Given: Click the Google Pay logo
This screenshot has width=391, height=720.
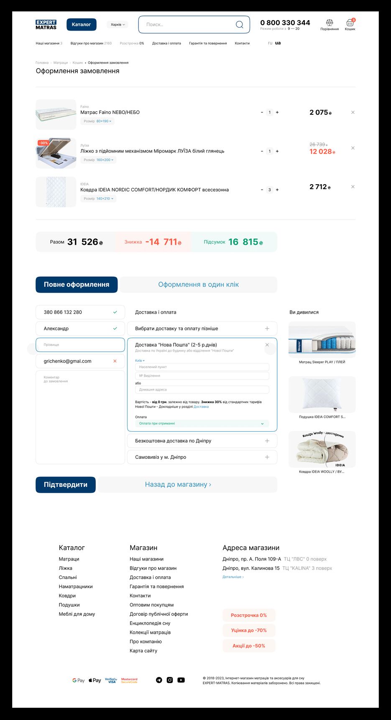Looking at the screenshot, I should coord(78,680).
